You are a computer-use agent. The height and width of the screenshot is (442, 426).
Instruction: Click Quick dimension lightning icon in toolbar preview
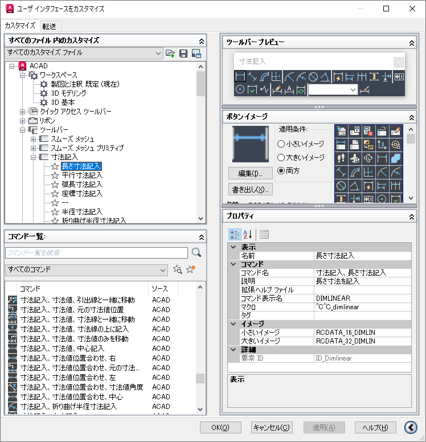coord(338,77)
